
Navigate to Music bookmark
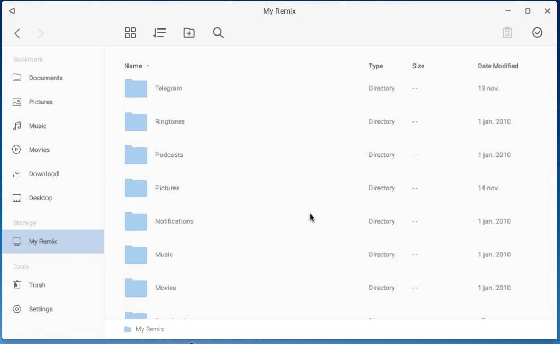(x=38, y=126)
